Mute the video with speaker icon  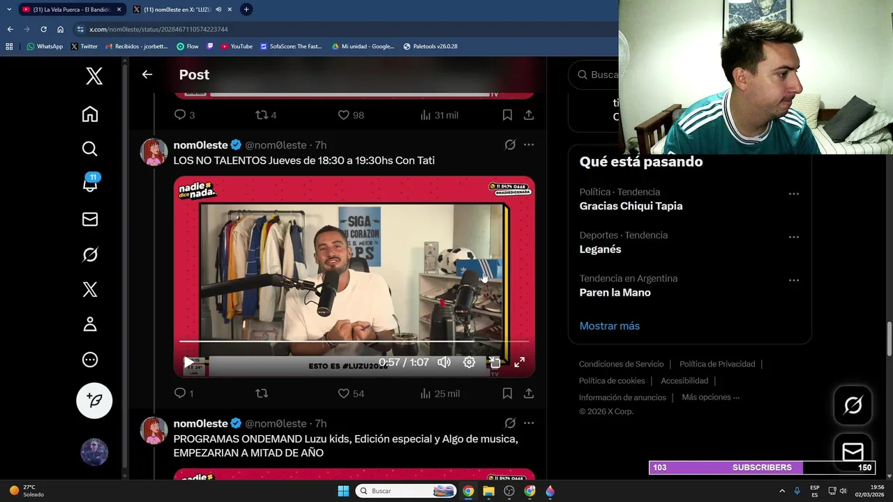click(444, 363)
